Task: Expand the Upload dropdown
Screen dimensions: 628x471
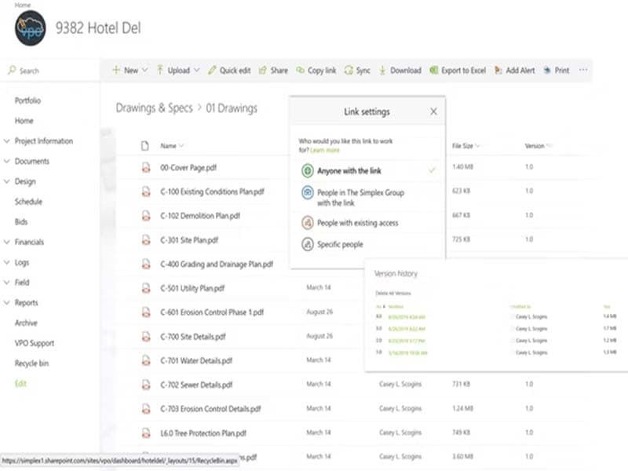Action: [196, 71]
